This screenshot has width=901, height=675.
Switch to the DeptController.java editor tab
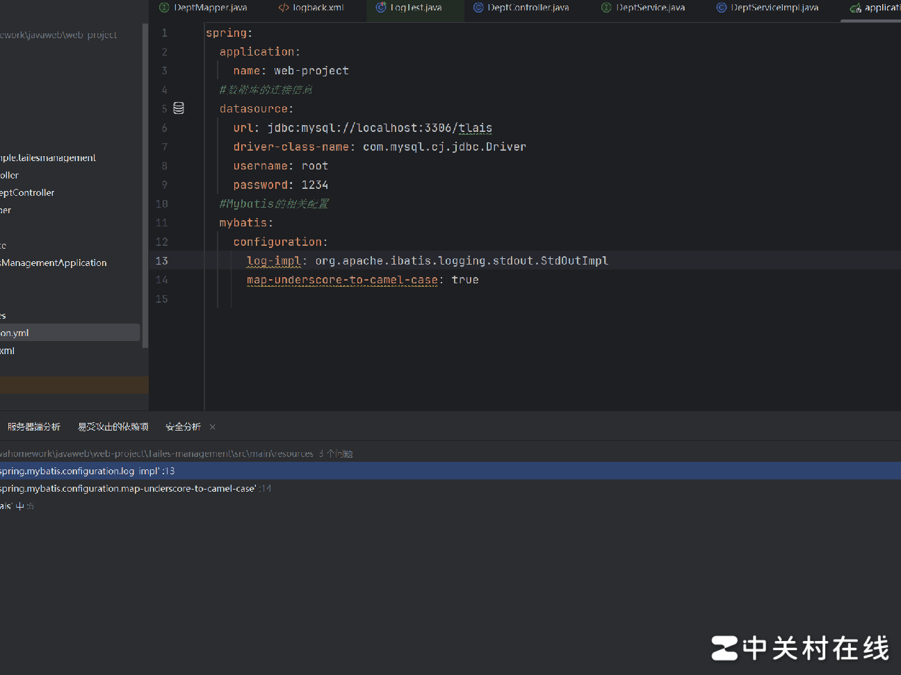coord(528,8)
